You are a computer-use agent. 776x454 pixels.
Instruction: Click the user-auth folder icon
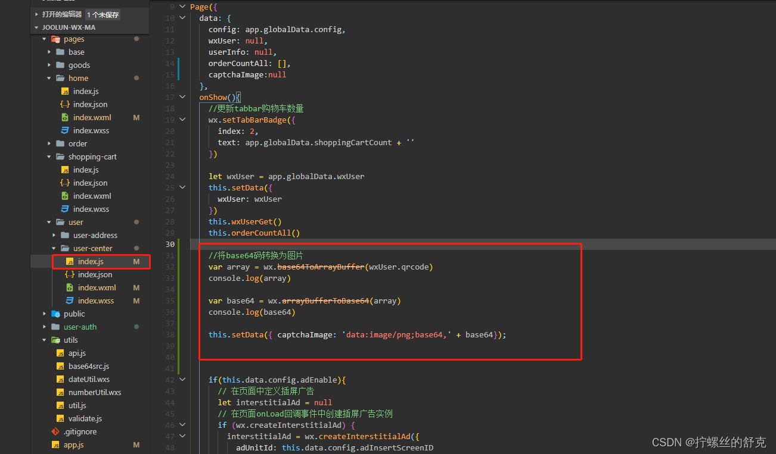pyautogui.click(x=56, y=327)
